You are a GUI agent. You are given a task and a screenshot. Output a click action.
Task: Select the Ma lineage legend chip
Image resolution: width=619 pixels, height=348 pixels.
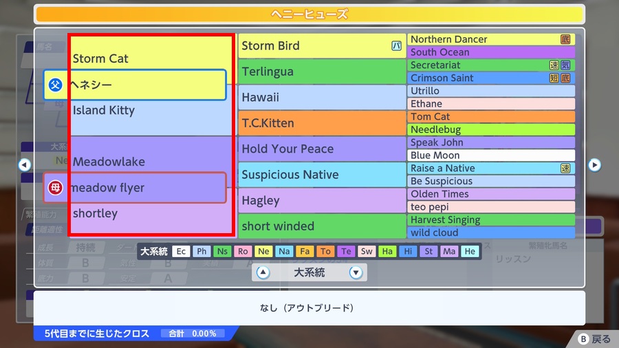[x=449, y=251]
